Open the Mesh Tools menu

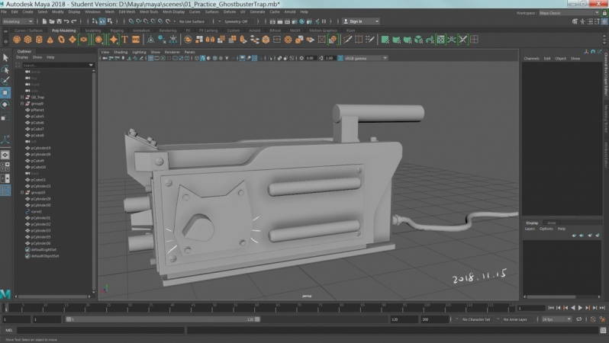149,12
